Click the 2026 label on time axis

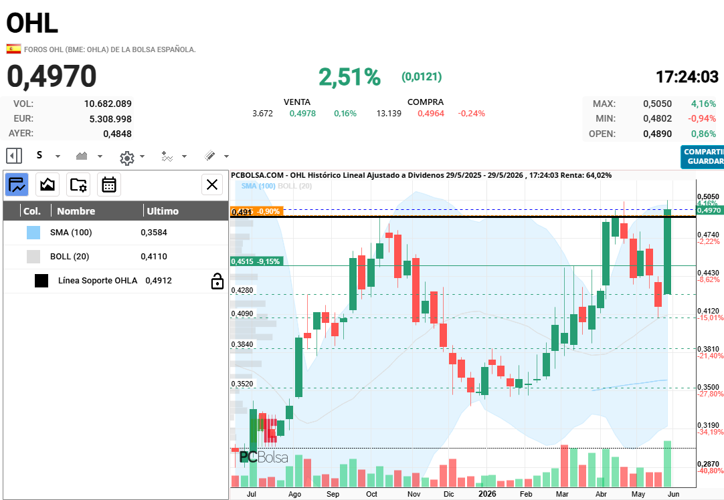click(x=487, y=493)
